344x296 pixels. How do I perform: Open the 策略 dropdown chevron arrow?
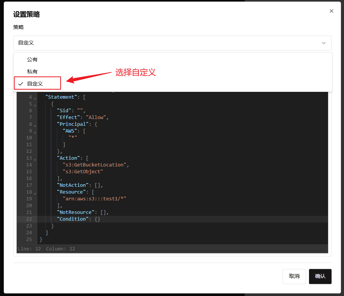coord(324,43)
